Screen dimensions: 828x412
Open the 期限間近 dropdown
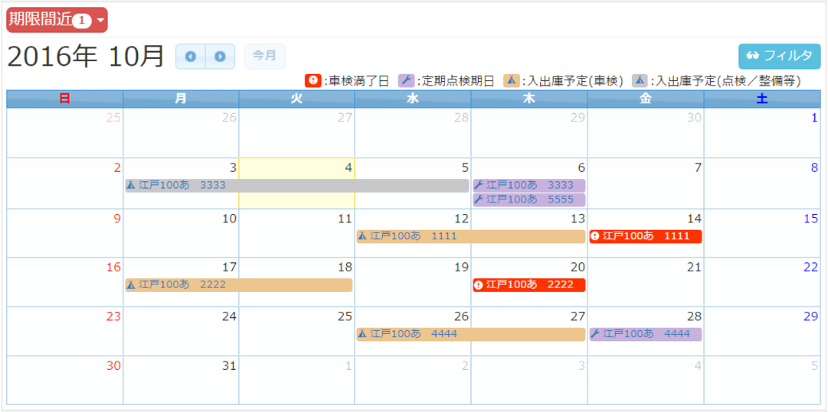[x=57, y=20]
